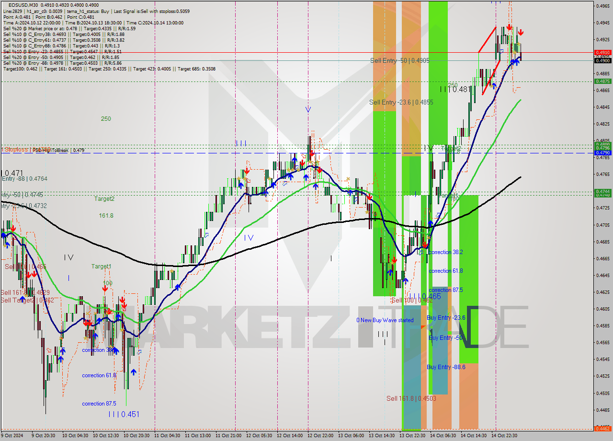The image size is (613, 441).
Task: Click '0 New Buy Wave started' text
Action: click(385, 320)
